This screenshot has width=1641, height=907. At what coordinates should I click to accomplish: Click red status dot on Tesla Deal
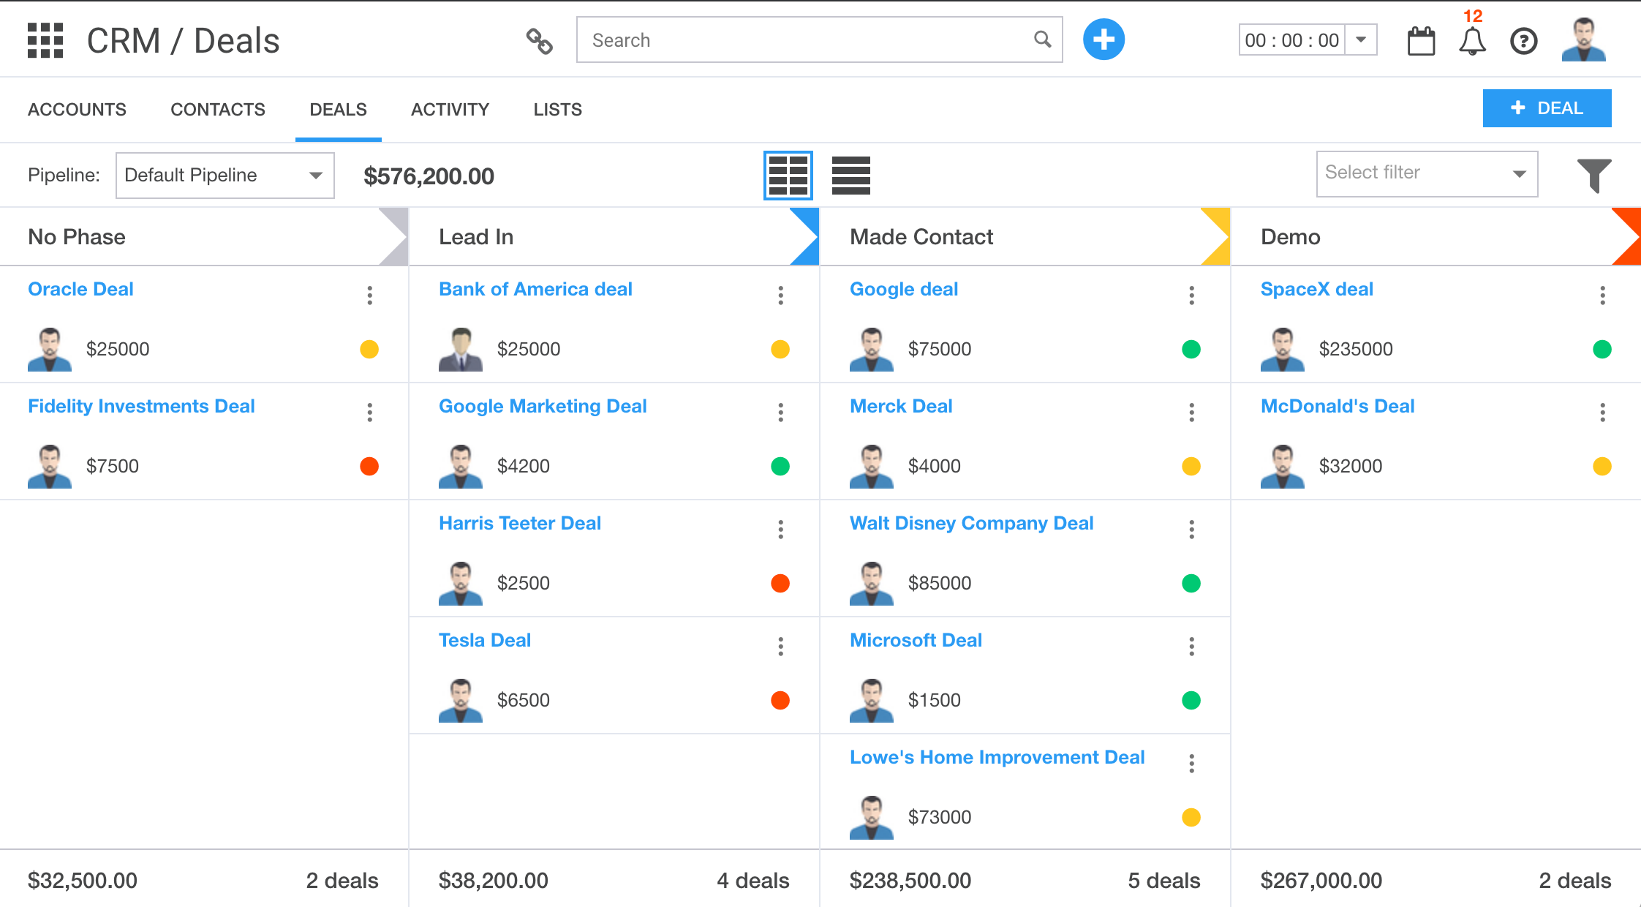[x=780, y=700]
